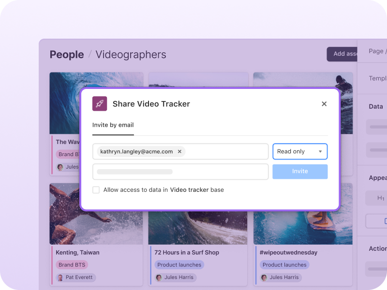
Task: Click the Share Video Tracker title
Action: click(x=151, y=104)
